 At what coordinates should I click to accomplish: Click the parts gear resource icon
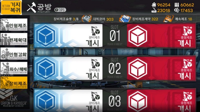pyautogui.click(x=177, y=10)
